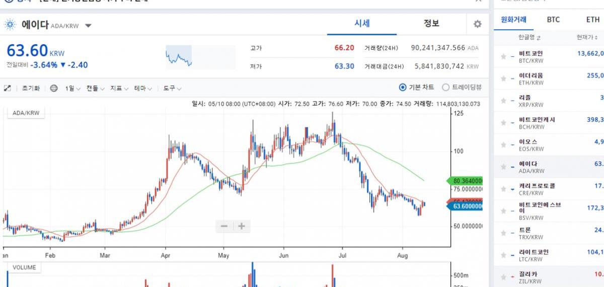
Task: Swap the 한글명 name display icon
Action: click(x=539, y=38)
